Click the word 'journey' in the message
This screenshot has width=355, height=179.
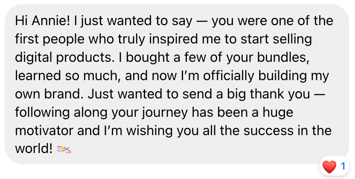pos(165,113)
